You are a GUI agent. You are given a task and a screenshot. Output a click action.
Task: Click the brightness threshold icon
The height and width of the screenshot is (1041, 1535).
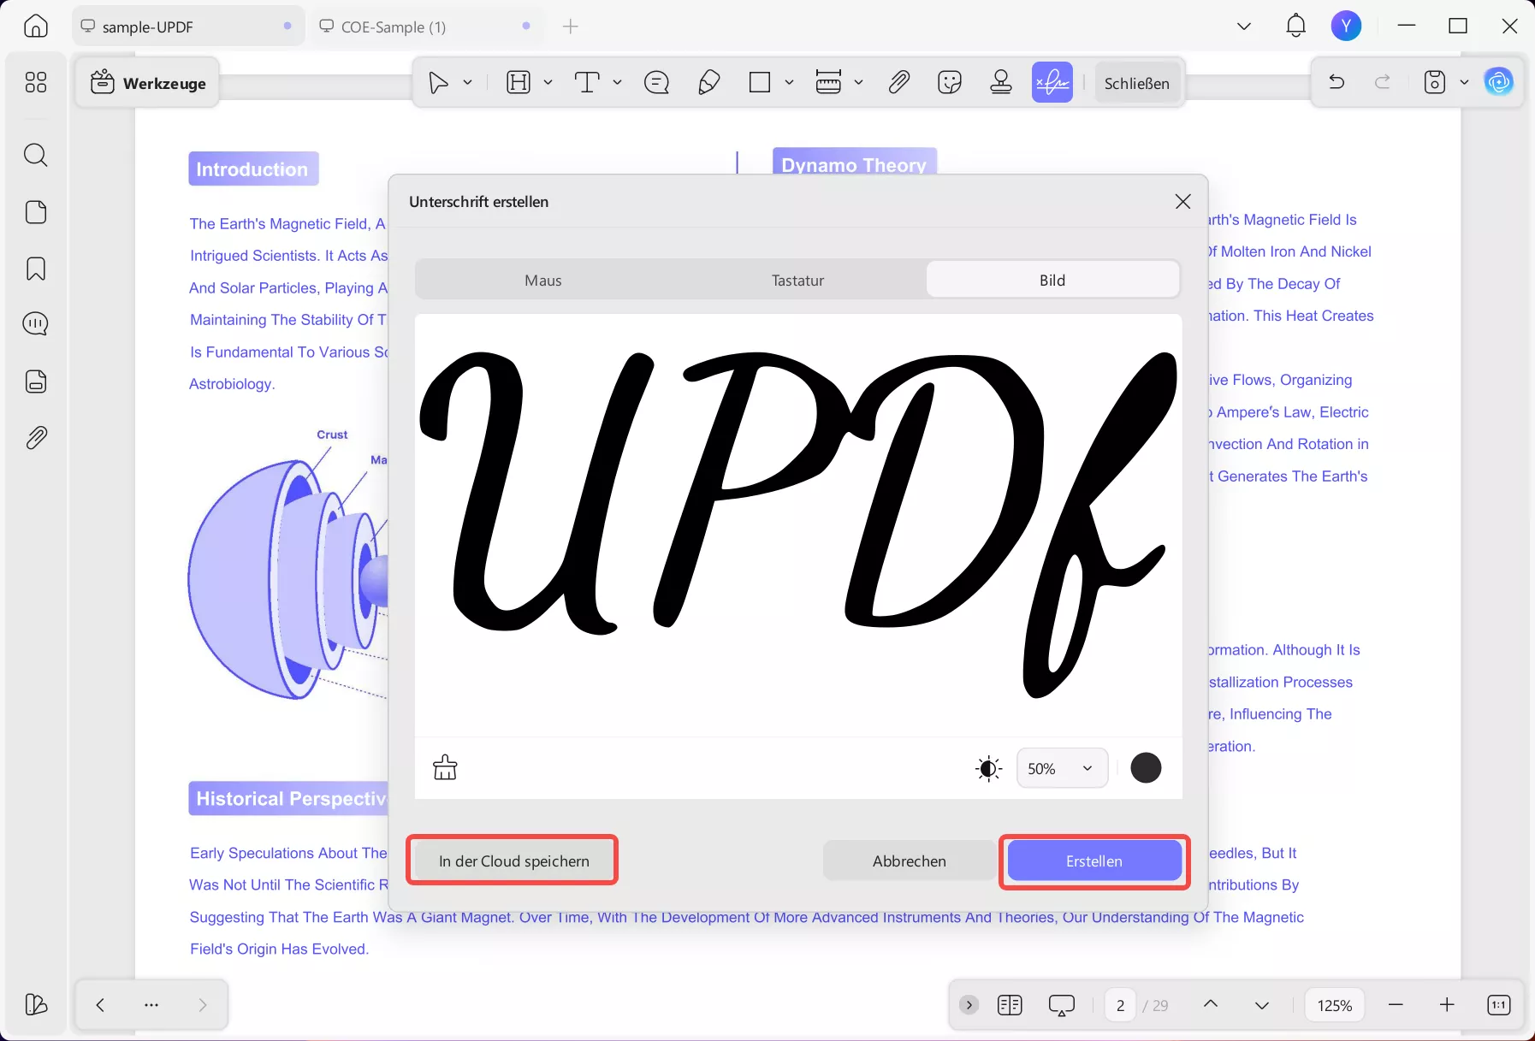coord(988,769)
